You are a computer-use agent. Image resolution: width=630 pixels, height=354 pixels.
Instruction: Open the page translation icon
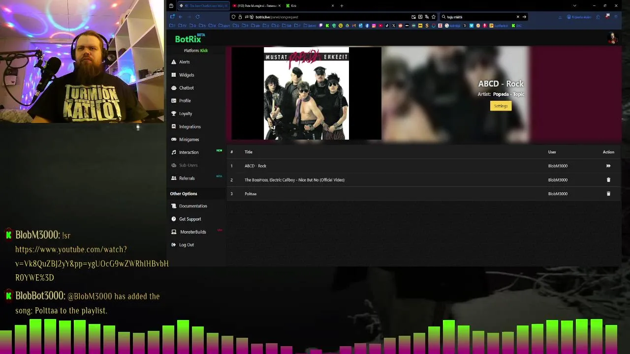pos(427,17)
